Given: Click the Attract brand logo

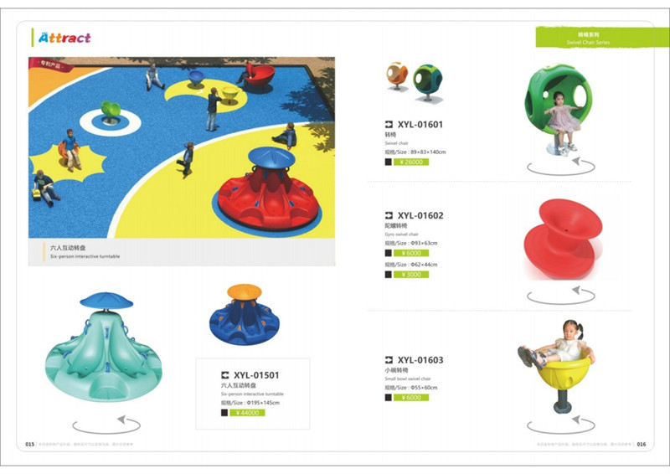Looking at the screenshot, I should tap(64, 38).
